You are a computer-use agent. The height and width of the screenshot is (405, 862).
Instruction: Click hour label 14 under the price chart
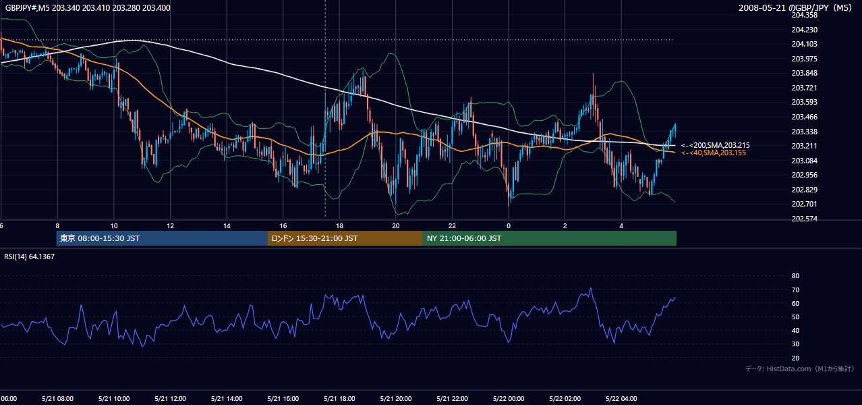(227, 226)
